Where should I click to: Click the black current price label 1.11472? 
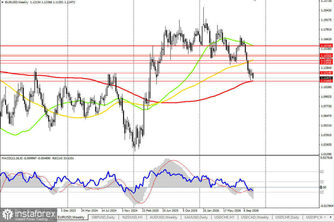coord(326,78)
